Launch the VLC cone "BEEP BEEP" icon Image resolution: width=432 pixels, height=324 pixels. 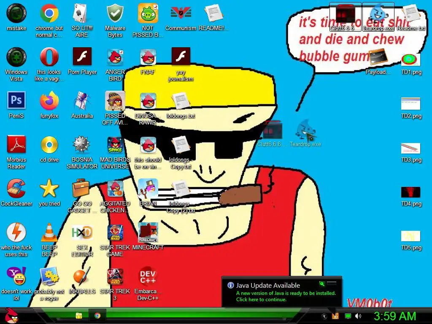click(49, 240)
